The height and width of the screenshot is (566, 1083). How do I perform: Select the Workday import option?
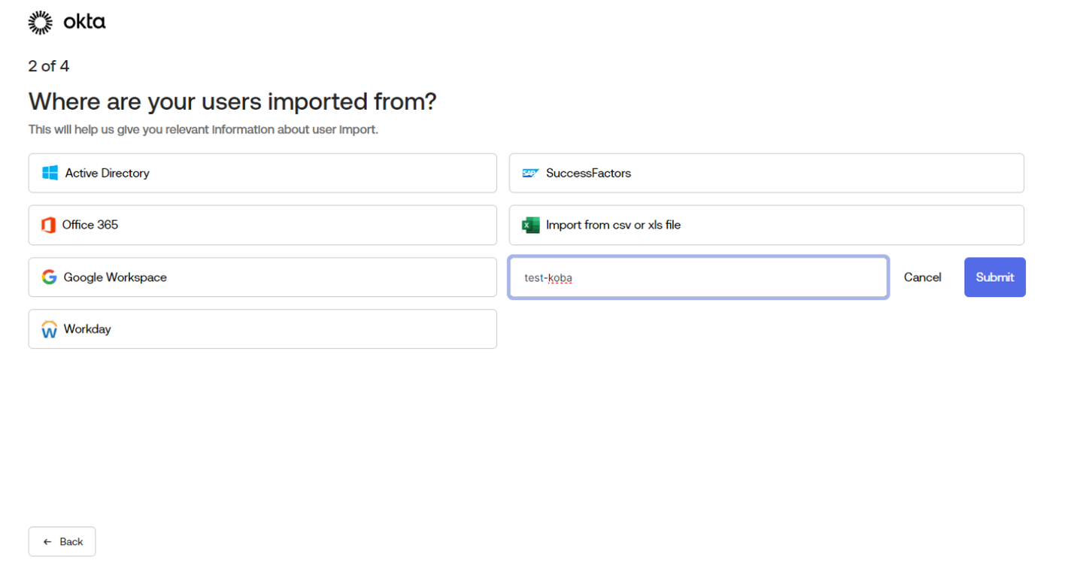pyautogui.click(x=262, y=328)
